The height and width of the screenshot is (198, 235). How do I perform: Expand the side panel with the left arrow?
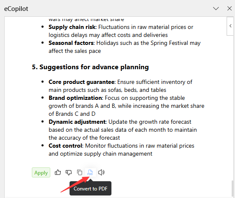click(x=230, y=26)
